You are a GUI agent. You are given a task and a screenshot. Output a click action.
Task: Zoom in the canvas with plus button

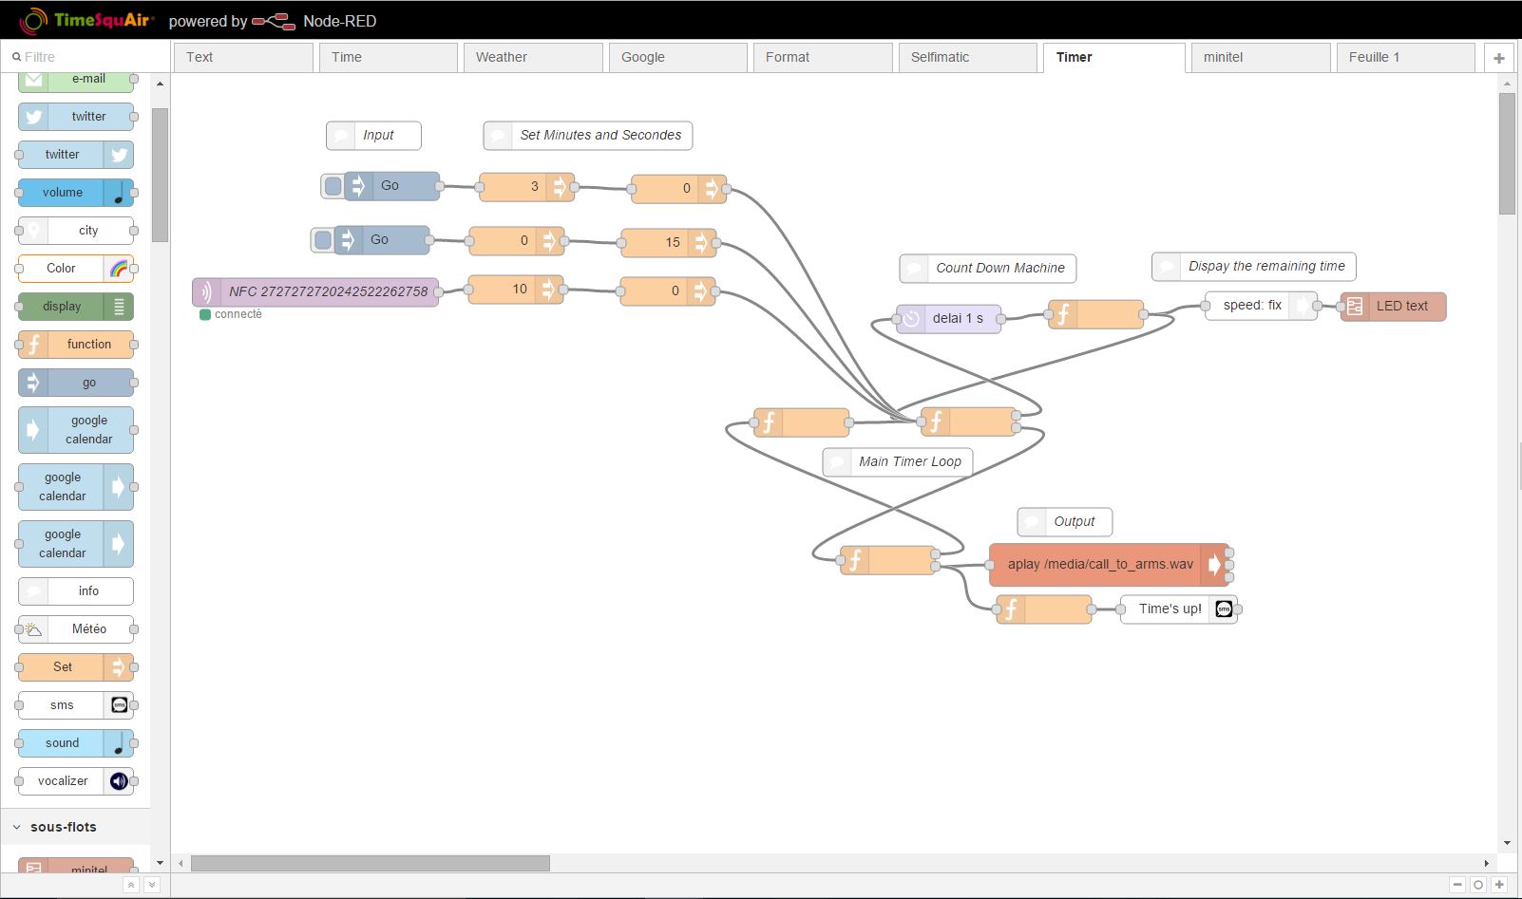[1499, 885]
